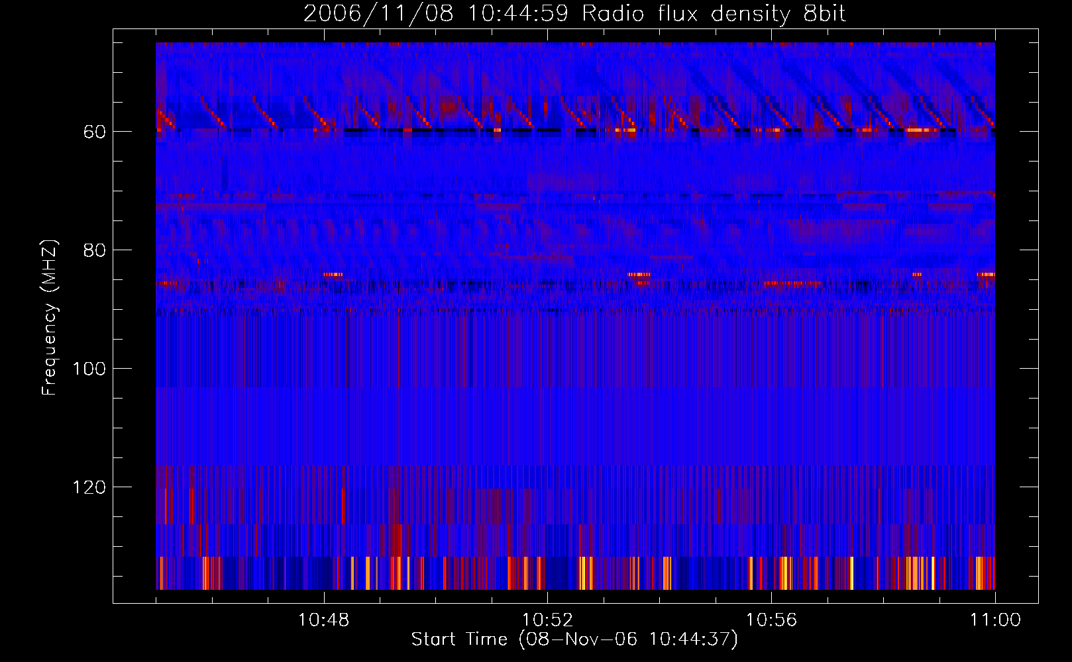Click the 80 frequency tick label

95,251
